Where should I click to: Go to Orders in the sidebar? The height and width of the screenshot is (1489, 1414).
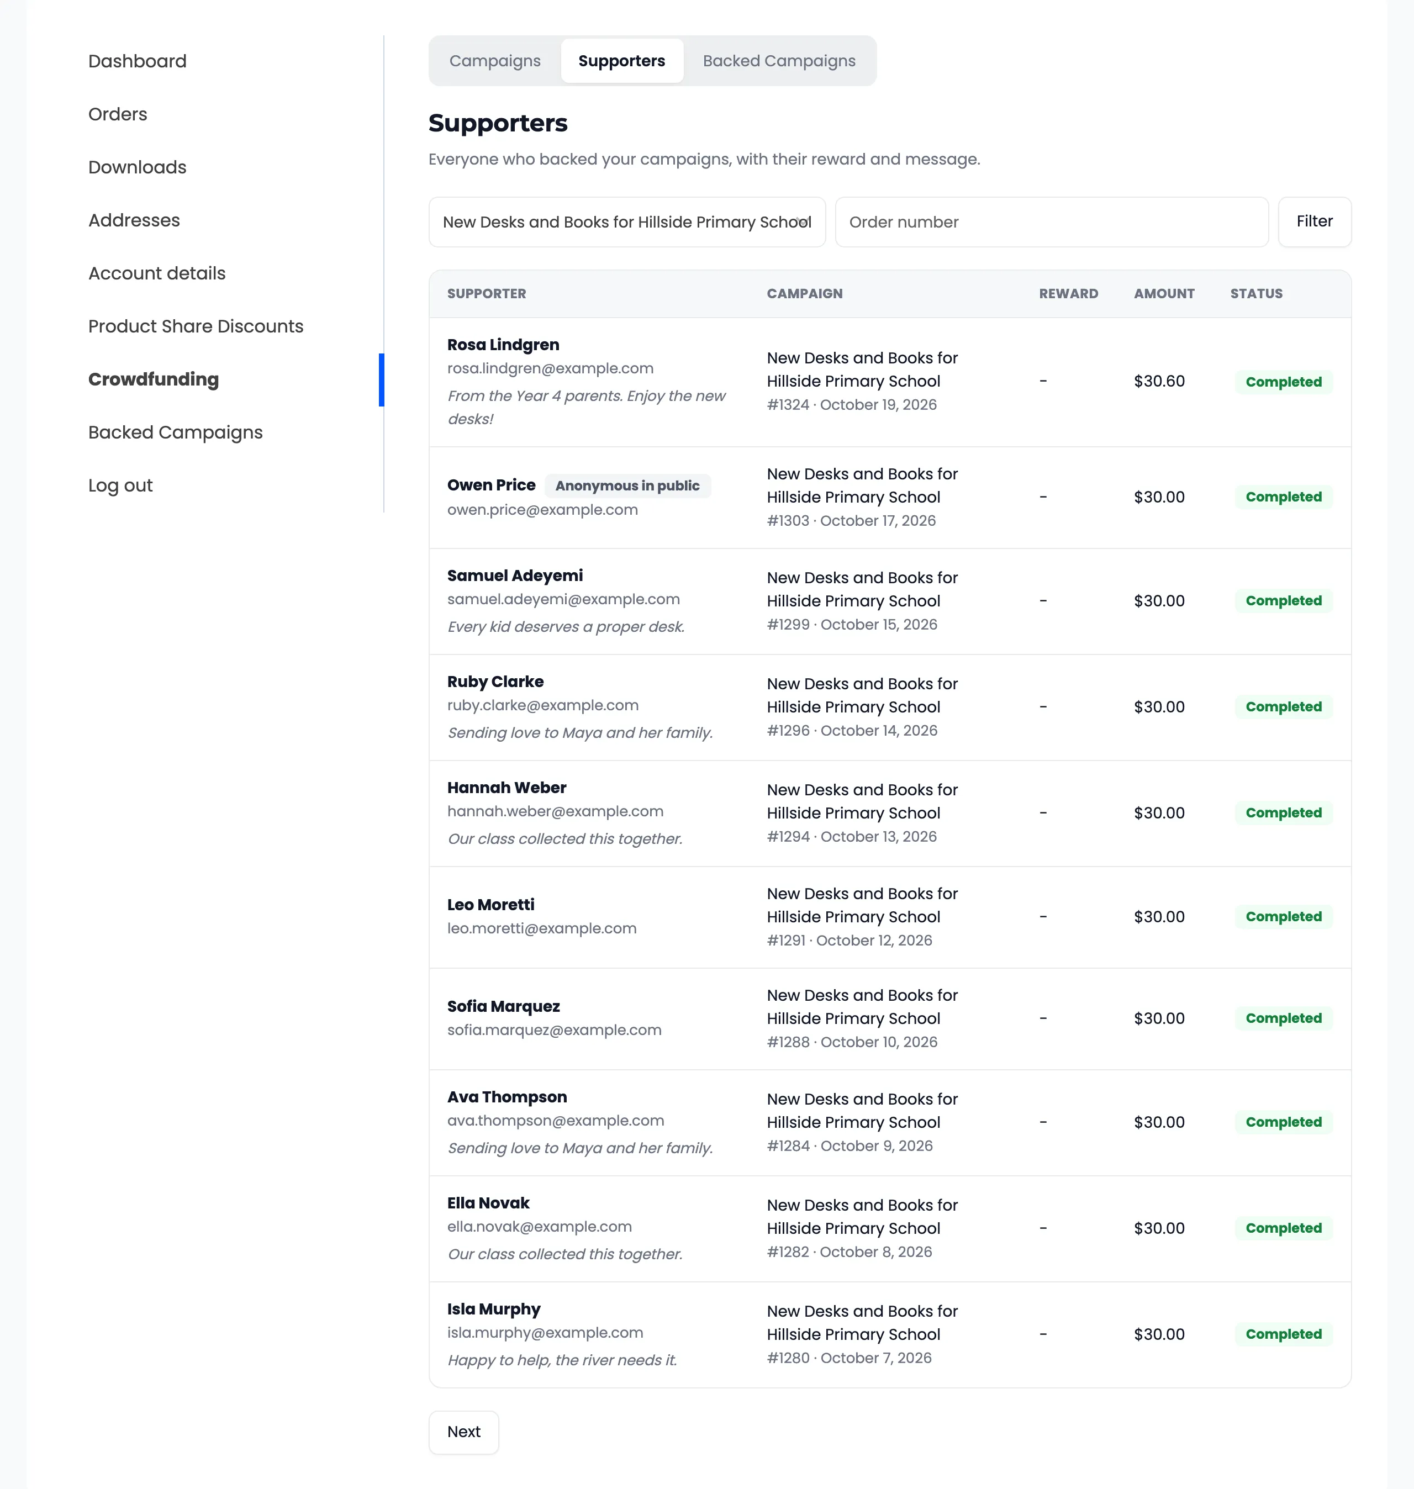tap(118, 114)
